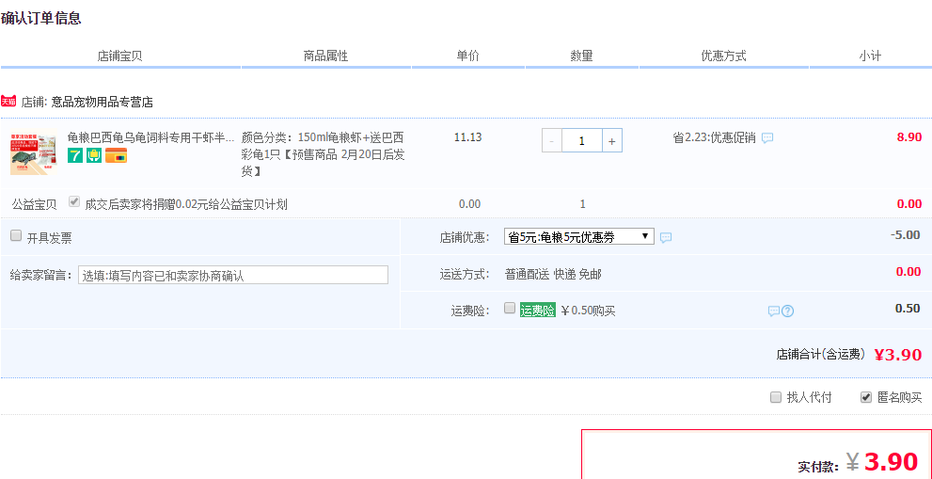The width and height of the screenshot is (932, 479).
Task: Click the 商品属性 column header
Action: [x=325, y=56]
